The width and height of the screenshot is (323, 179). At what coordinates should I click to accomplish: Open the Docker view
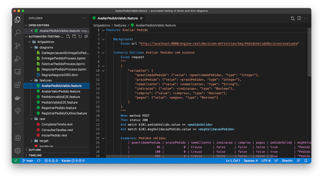[x=17, y=98]
